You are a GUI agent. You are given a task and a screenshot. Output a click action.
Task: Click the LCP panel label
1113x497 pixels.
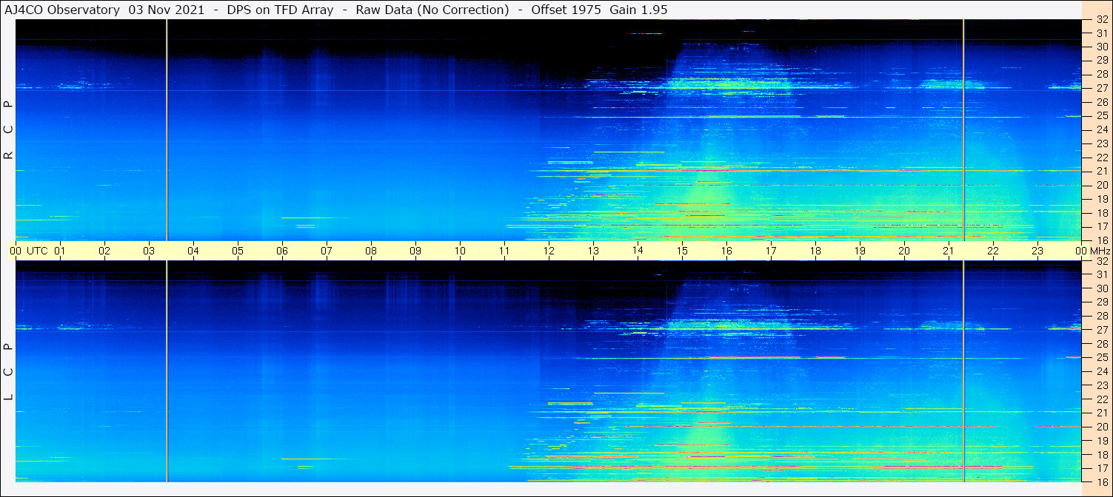point(8,371)
